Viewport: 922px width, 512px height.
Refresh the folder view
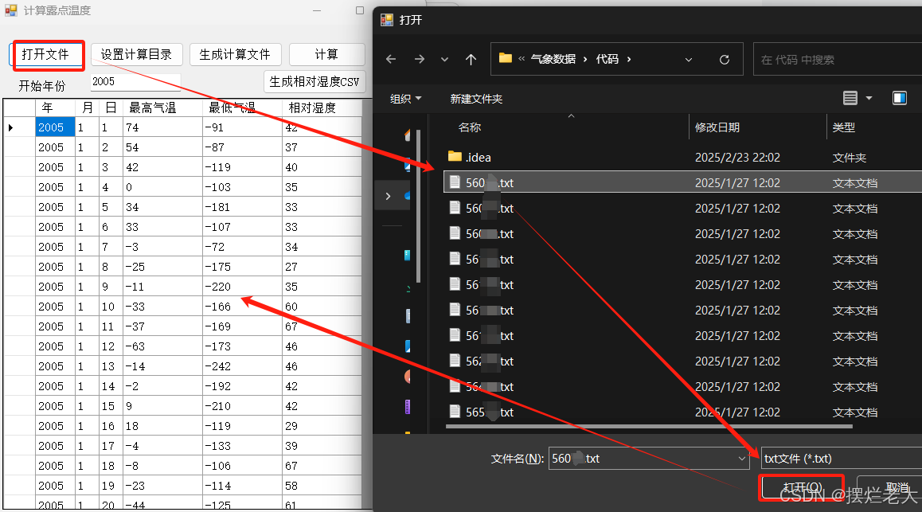click(725, 60)
